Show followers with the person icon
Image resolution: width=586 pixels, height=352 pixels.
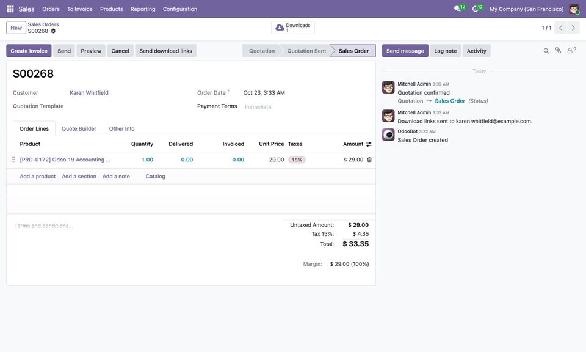click(571, 51)
